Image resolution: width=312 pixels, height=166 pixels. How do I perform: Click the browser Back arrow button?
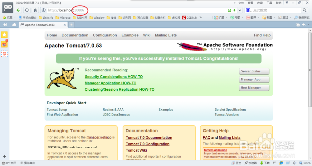[18, 10]
